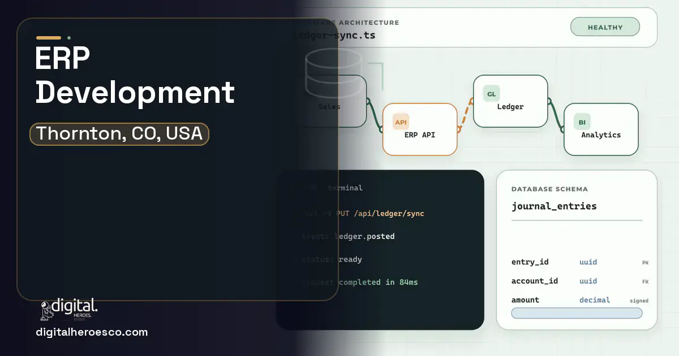Click the completed in 84ms line
Image resolution: width=679 pixels, height=356 pixels.
pyautogui.click(x=359, y=282)
